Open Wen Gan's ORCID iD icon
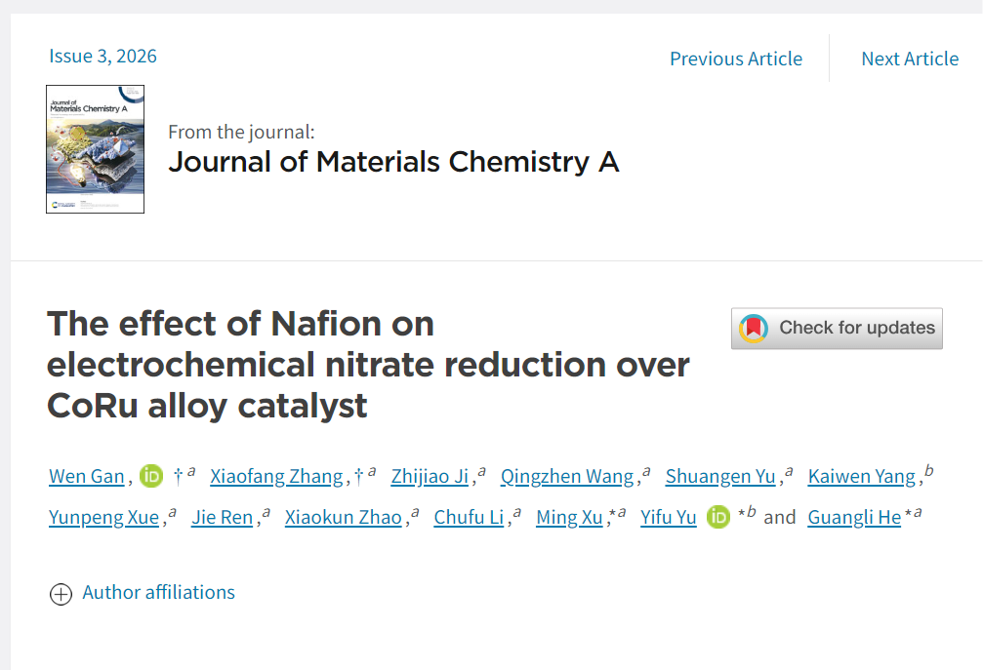This screenshot has width=983, height=670. (151, 476)
